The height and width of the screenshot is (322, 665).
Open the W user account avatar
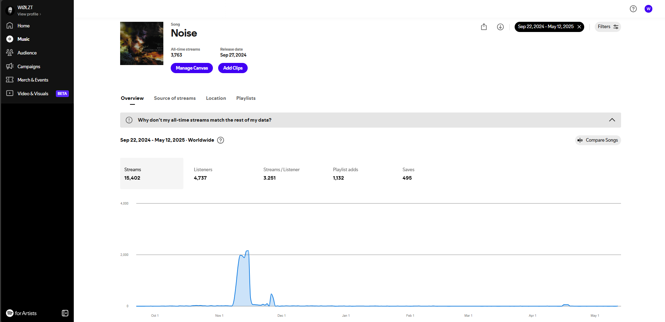[x=648, y=9]
